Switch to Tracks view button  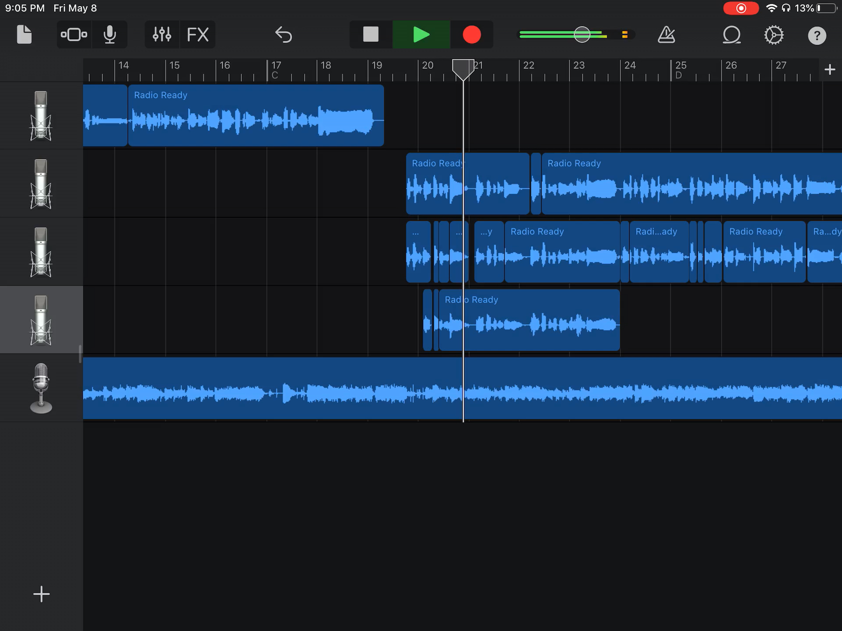pos(74,35)
